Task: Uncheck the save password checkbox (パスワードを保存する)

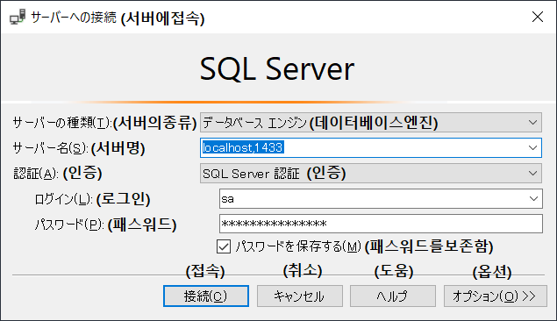Action: click(224, 246)
